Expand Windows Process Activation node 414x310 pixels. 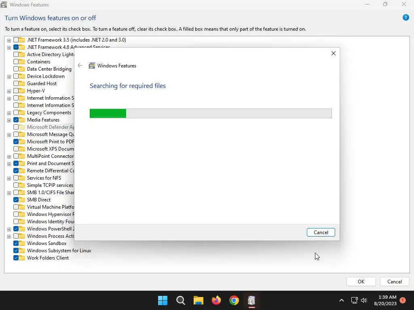pos(9,237)
